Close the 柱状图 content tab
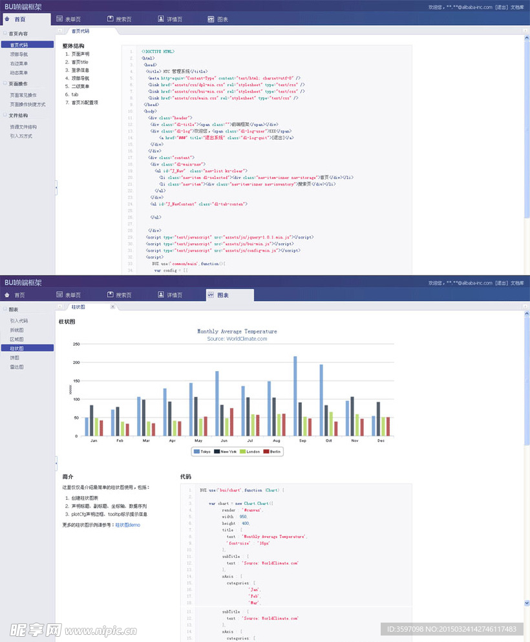The width and height of the screenshot is (530, 642). 112,306
